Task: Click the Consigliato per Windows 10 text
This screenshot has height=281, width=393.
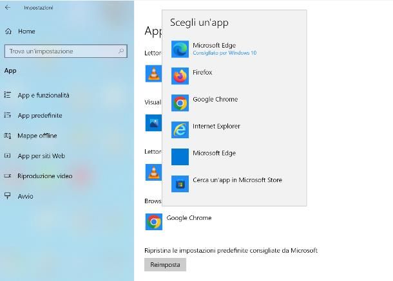Action: click(x=225, y=53)
